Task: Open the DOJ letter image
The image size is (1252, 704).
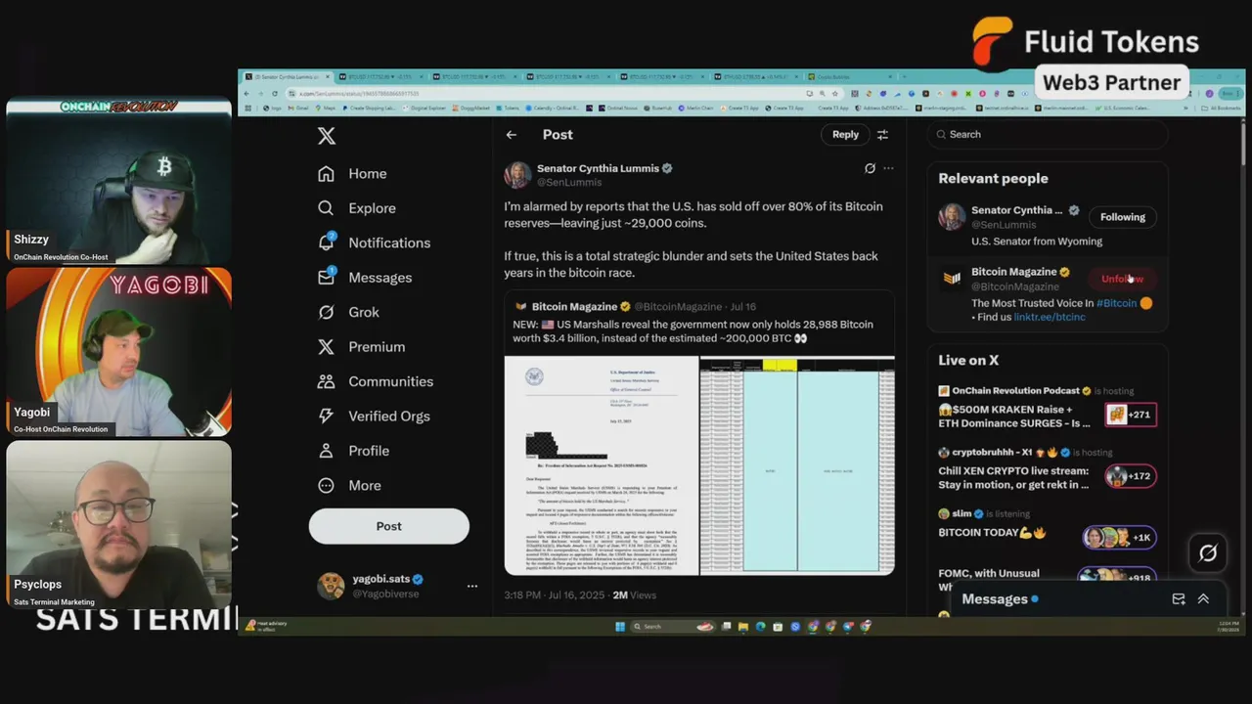Action: pos(602,465)
